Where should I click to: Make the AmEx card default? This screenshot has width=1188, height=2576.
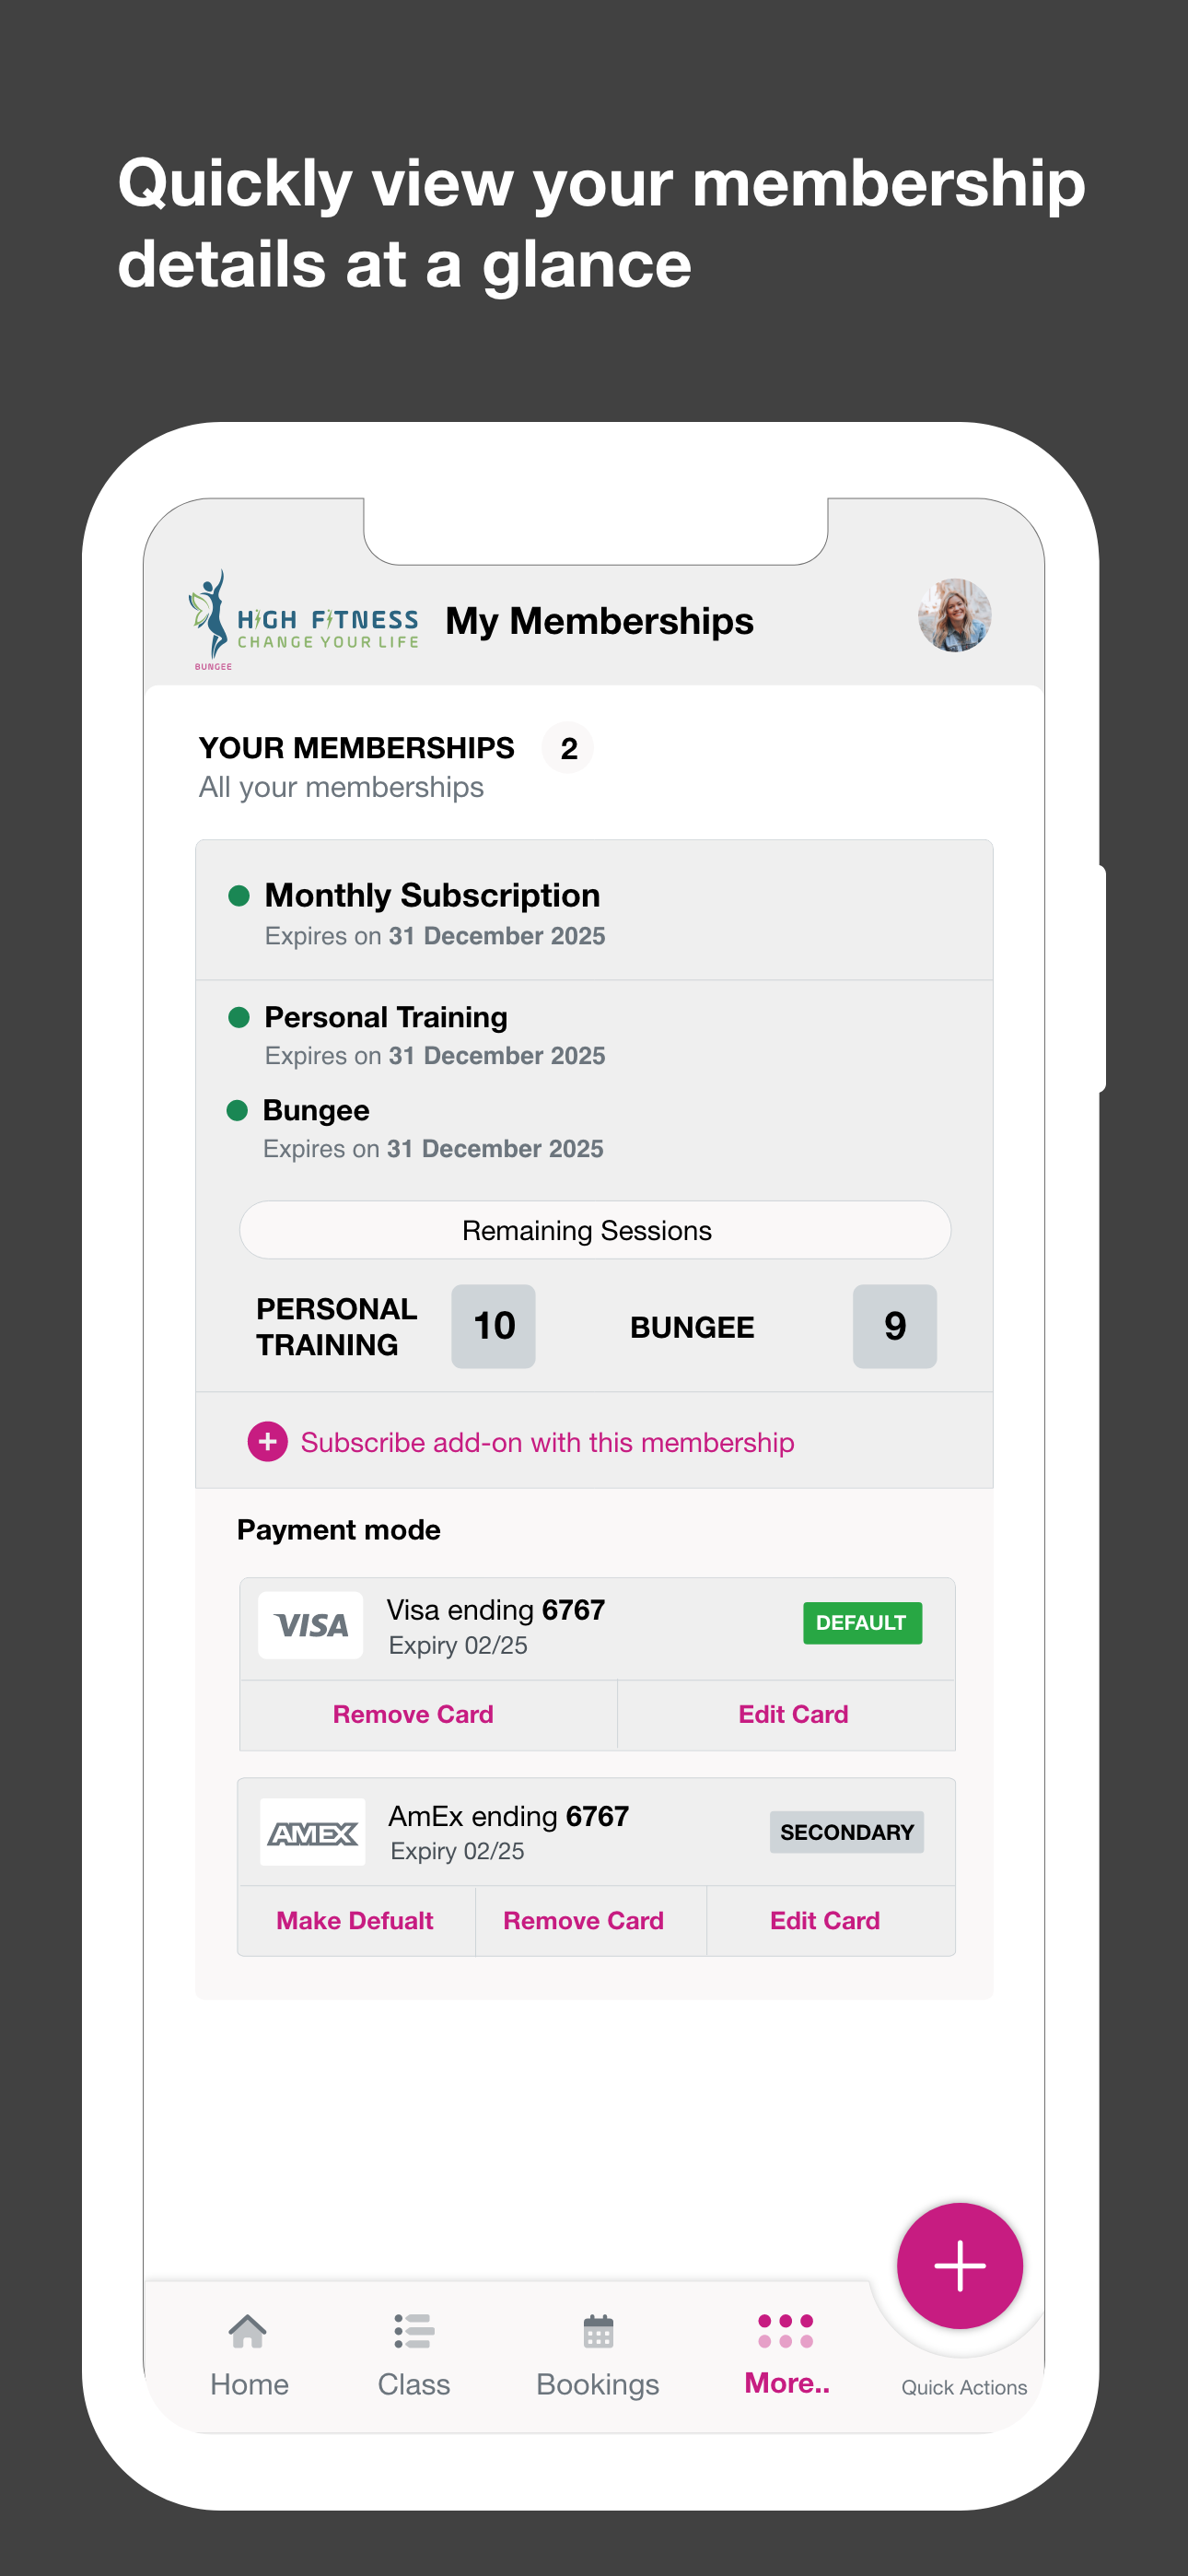tap(355, 1920)
